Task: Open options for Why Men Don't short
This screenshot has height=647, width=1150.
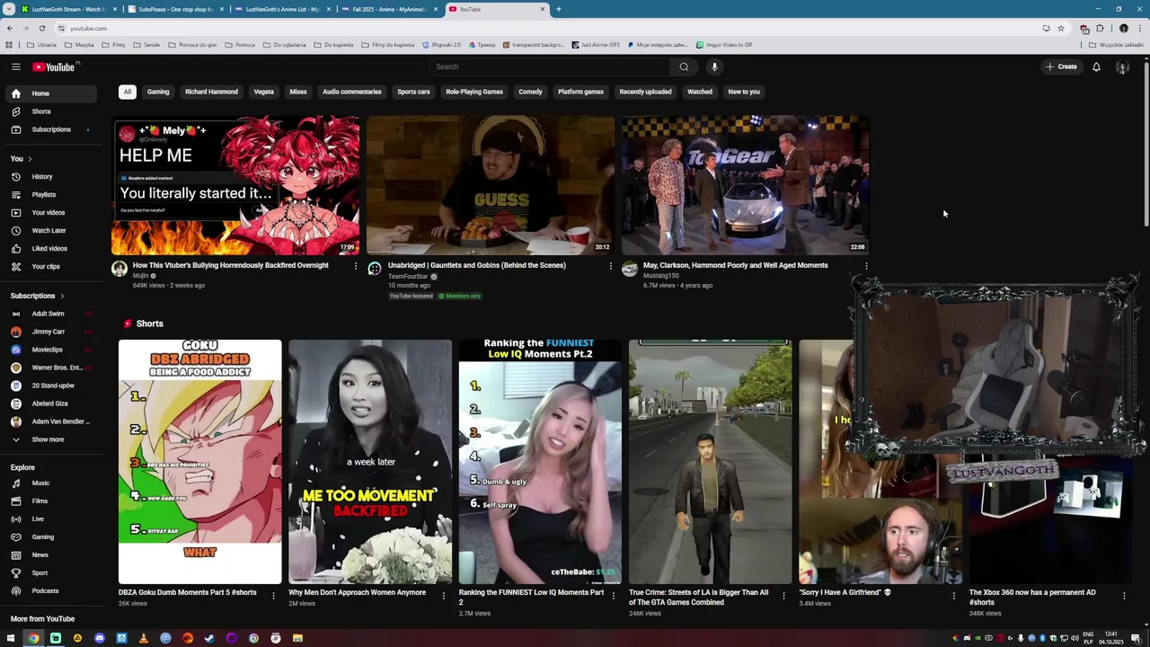Action: [x=443, y=595]
